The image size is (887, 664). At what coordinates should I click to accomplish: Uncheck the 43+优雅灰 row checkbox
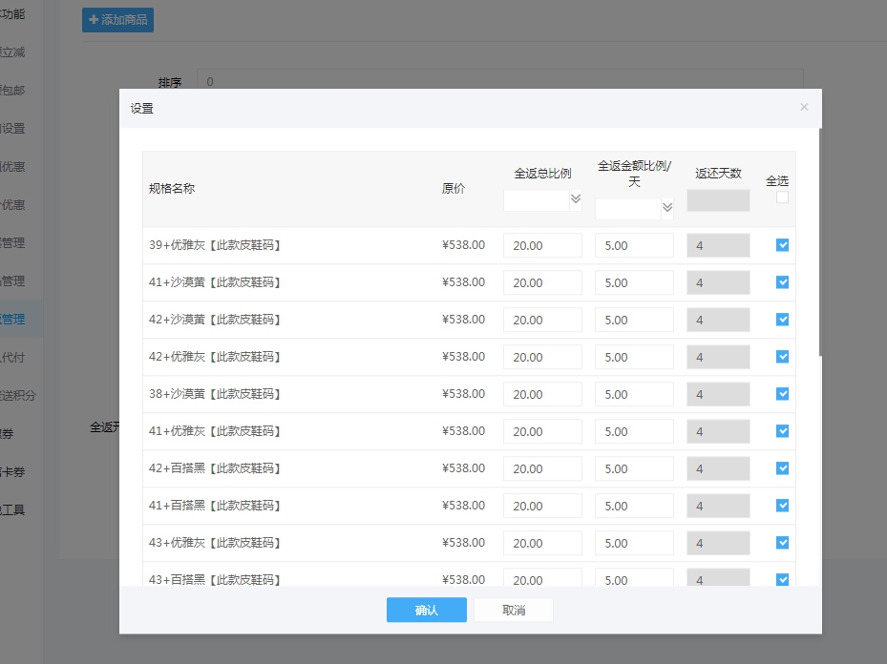pyautogui.click(x=782, y=543)
